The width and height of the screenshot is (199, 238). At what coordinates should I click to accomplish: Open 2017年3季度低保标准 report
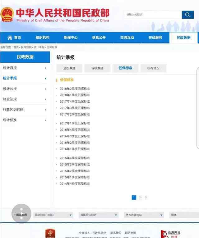[x=75, y=108]
